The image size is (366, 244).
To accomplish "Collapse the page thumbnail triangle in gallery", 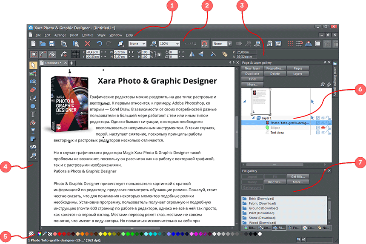I will point(244,101).
